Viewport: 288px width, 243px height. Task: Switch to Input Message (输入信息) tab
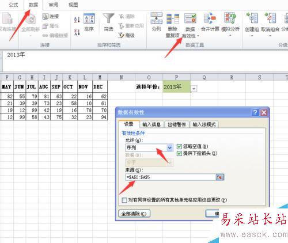click(151, 124)
